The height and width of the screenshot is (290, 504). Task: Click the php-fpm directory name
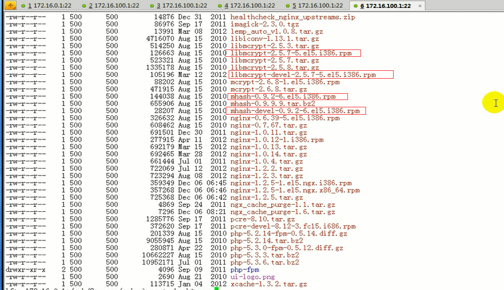(x=244, y=269)
